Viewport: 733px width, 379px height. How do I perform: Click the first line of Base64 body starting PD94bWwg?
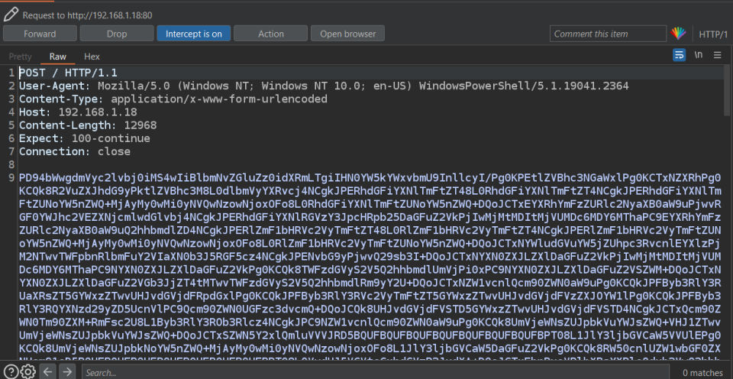[x=370, y=178]
